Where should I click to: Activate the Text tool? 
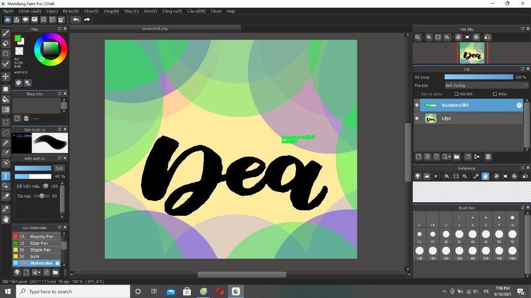pyautogui.click(x=5, y=176)
